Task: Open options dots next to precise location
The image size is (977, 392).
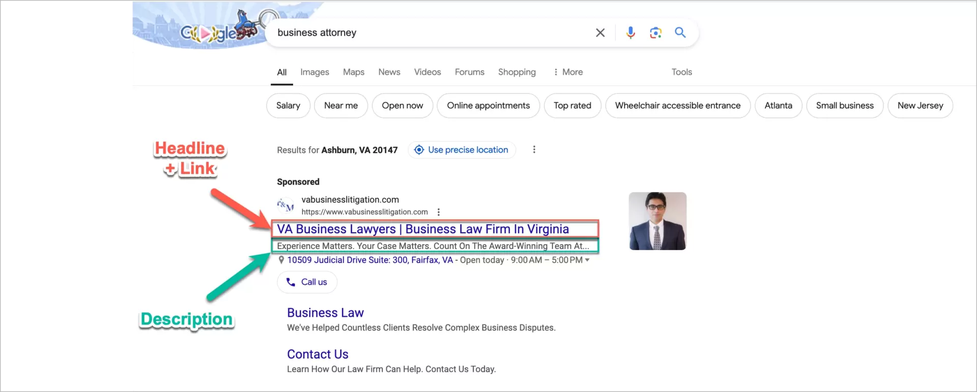Action: [534, 149]
